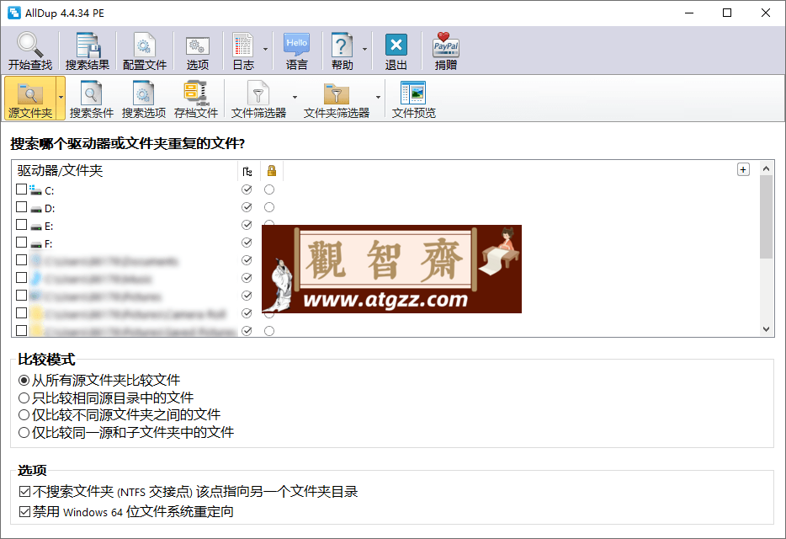
Task: Expand the 日志 dropdown arrow
Action: pyautogui.click(x=266, y=49)
